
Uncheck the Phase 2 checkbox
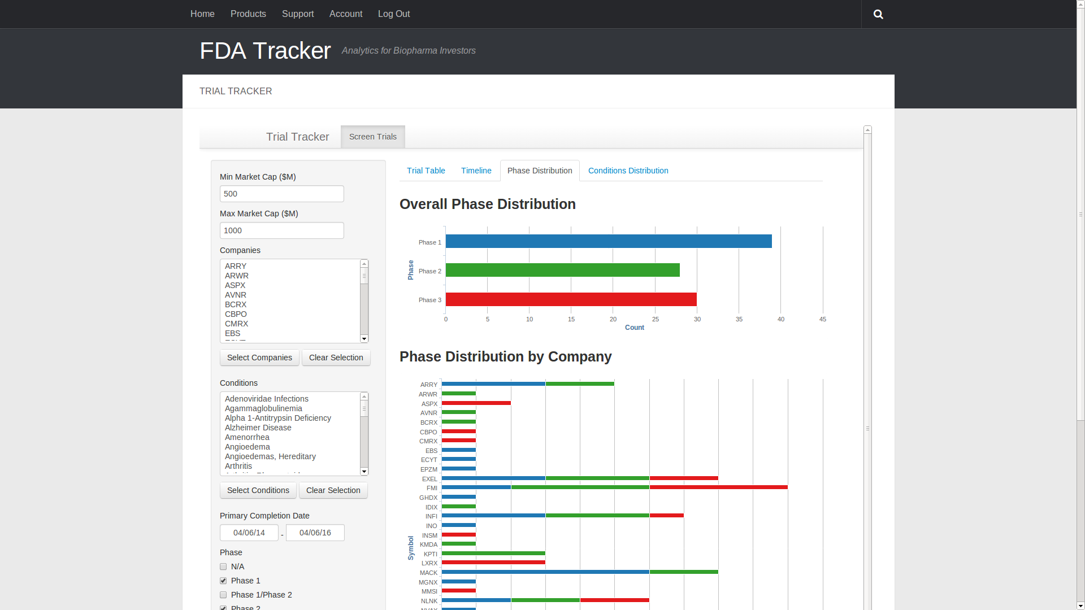click(223, 608)
